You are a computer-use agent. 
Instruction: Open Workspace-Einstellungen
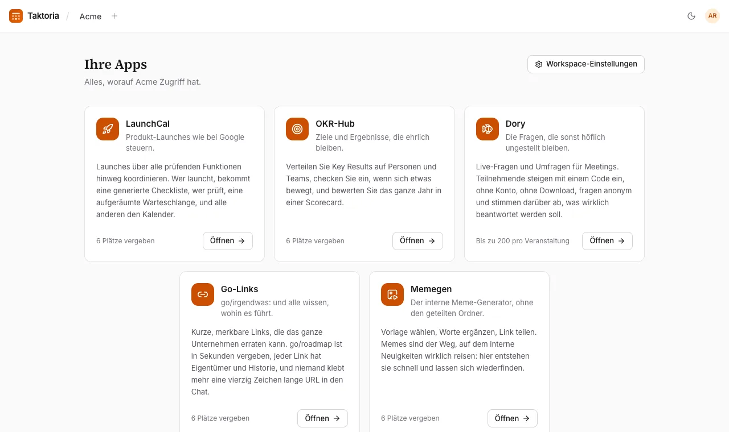[586, 64]
